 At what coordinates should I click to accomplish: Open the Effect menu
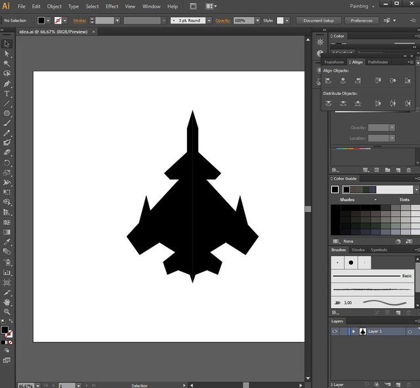(112, 6)
